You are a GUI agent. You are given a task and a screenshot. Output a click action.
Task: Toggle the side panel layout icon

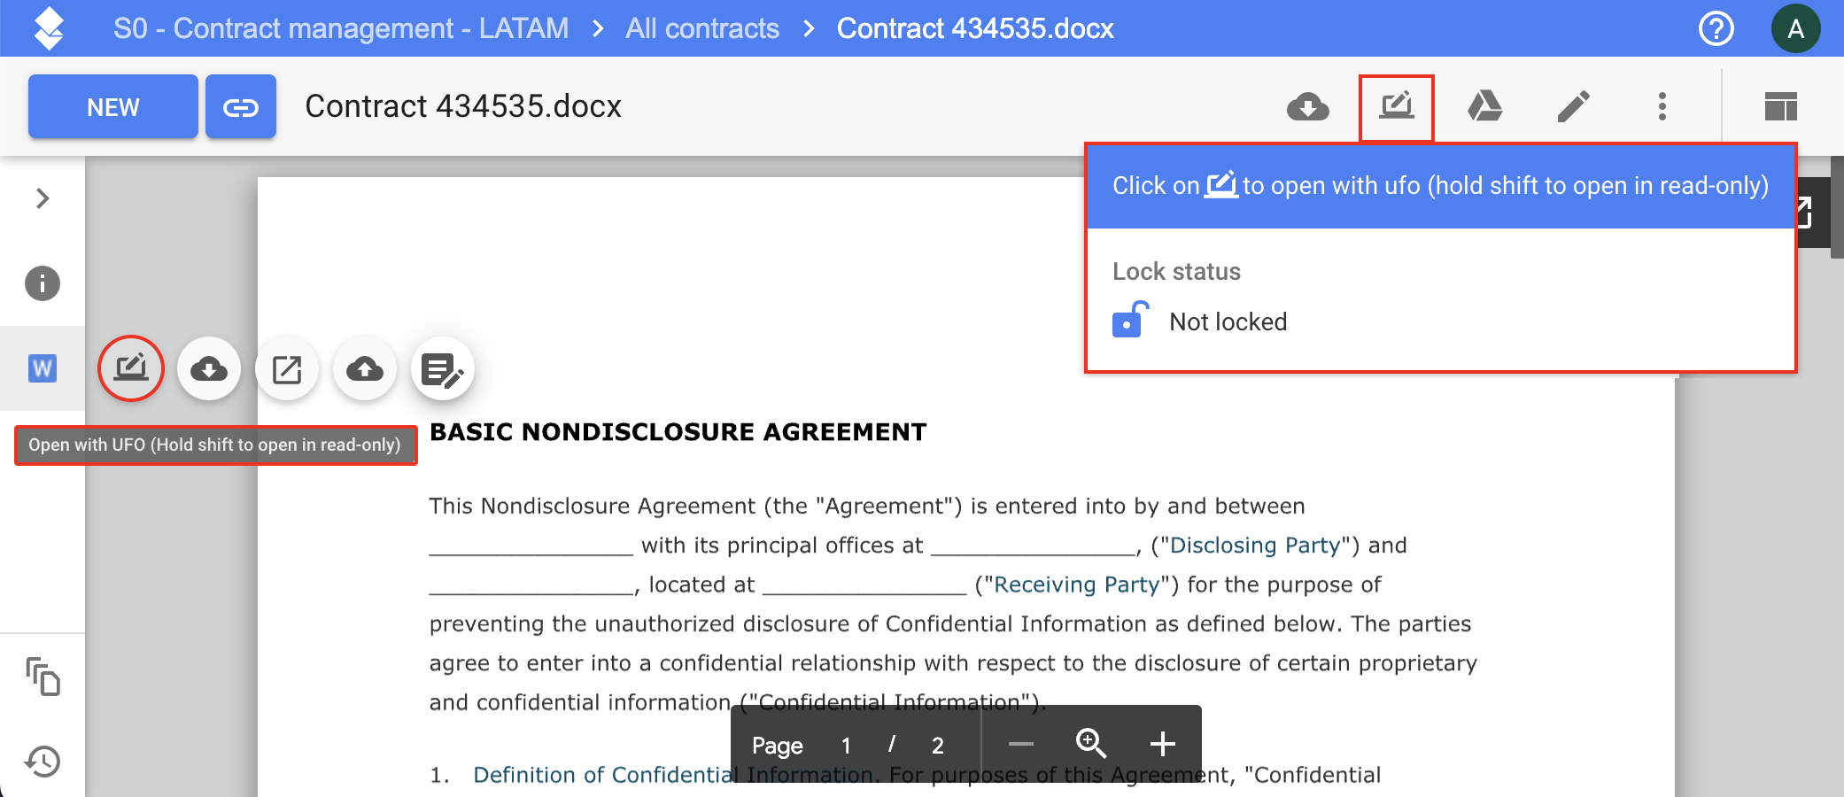pos(1780,107)
